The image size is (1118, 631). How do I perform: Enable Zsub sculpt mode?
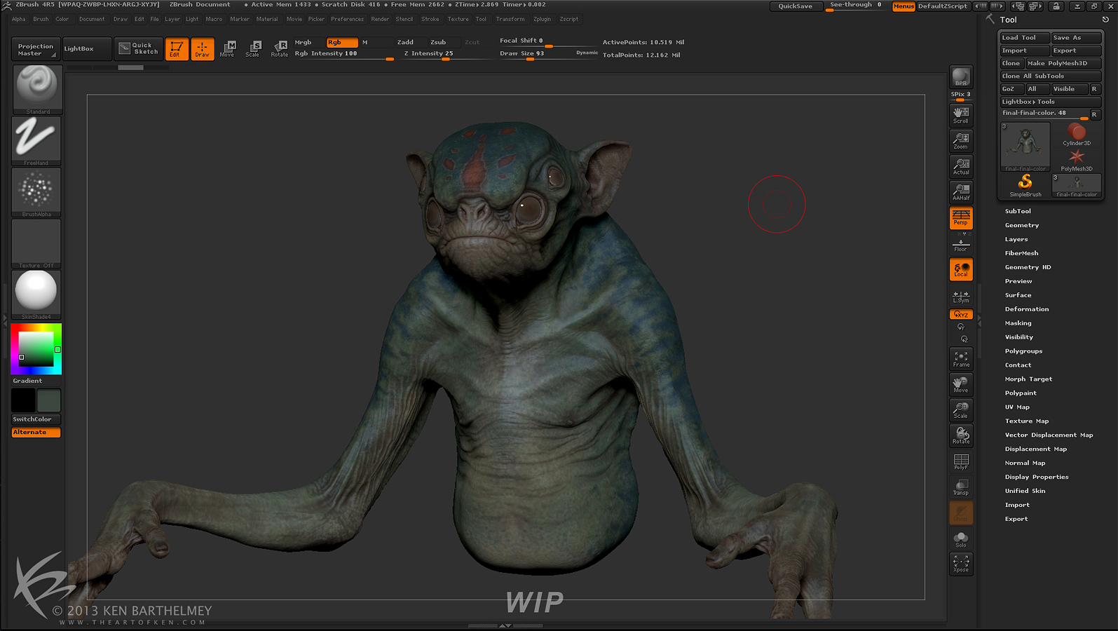pyautogui.click(x=438, y=43)
